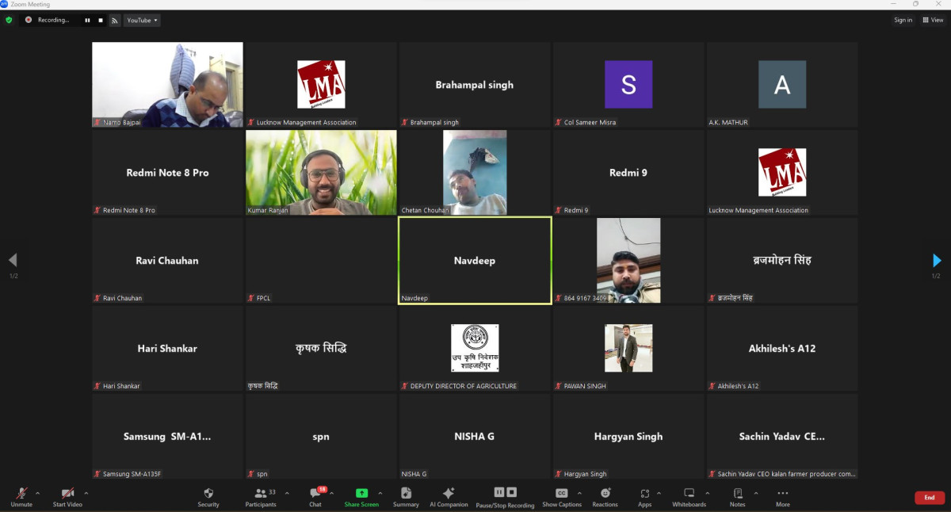The image size is (951, 512).
Task: Select Chetan Chouhan's video tile
Action: pyautogui.click(x=475, y=173)
